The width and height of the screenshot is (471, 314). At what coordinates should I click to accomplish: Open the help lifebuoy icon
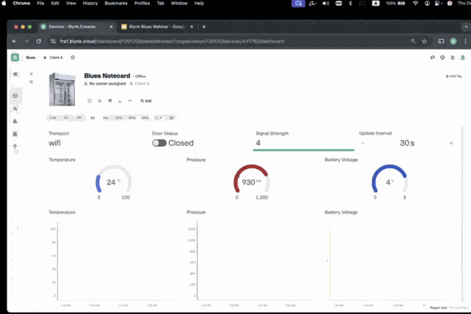(x=442, y=58)
